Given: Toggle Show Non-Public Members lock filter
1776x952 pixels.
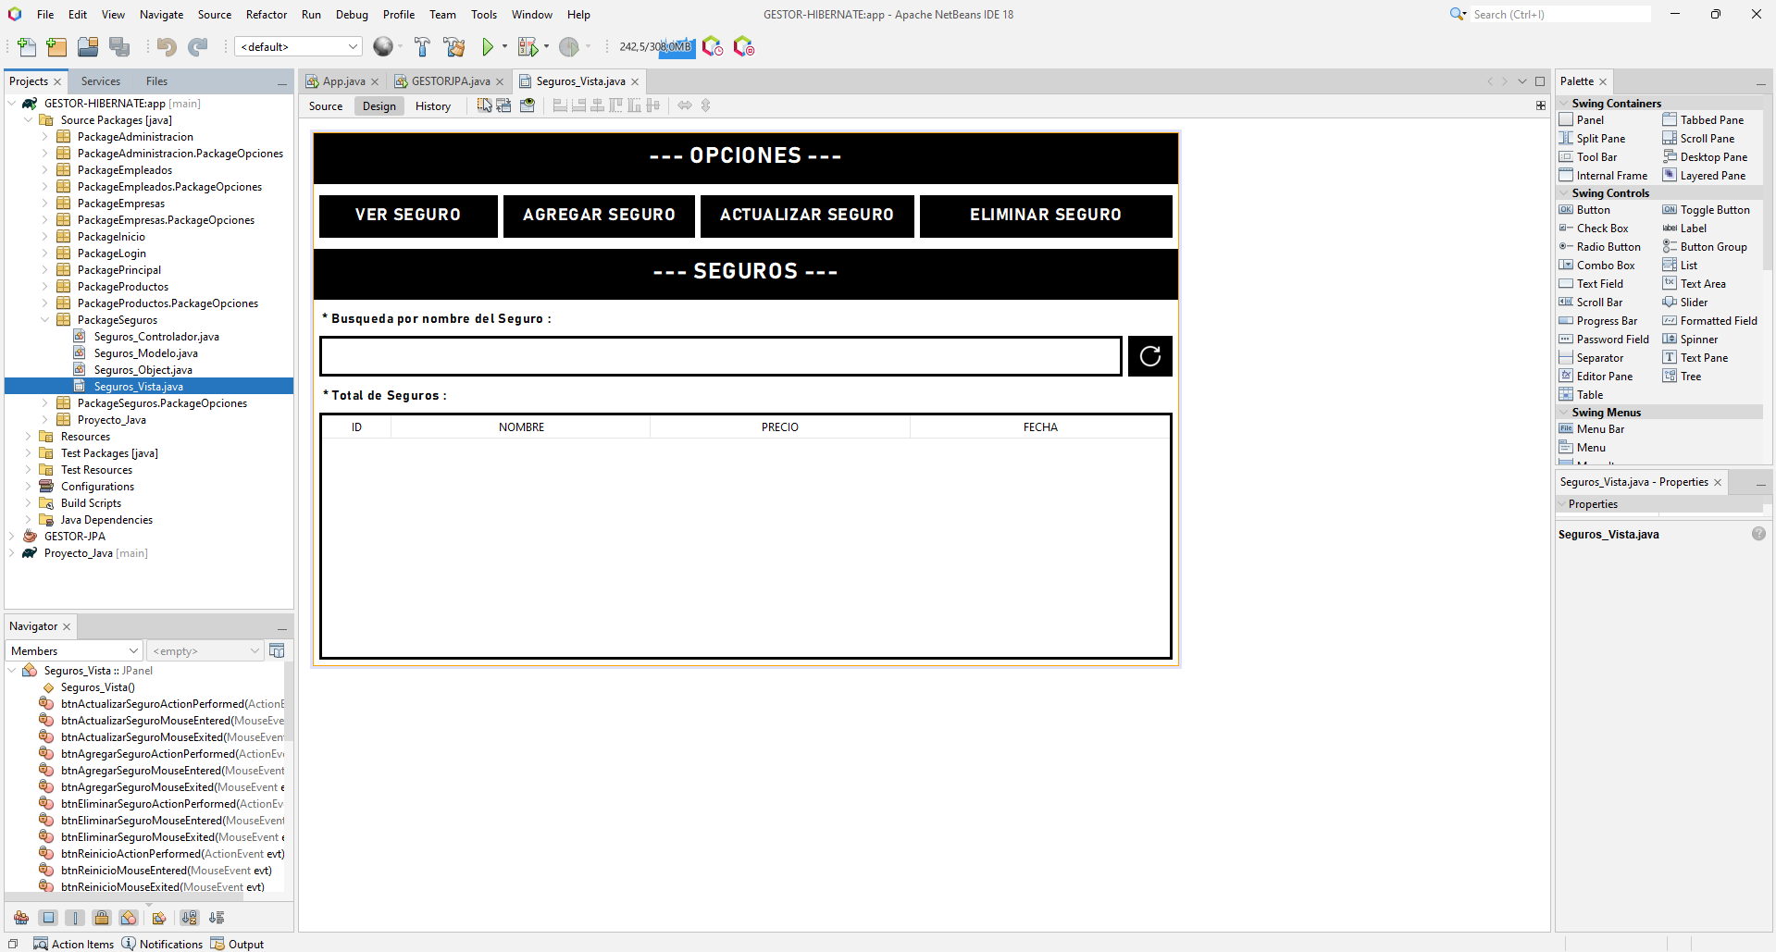Looking at the screenshot, I should tap(102, 918).
